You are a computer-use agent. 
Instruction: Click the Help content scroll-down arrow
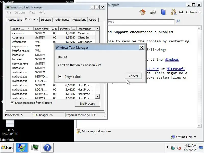coord(199,126)
